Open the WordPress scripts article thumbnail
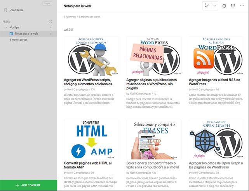The image size is (249, 191). 91,56
